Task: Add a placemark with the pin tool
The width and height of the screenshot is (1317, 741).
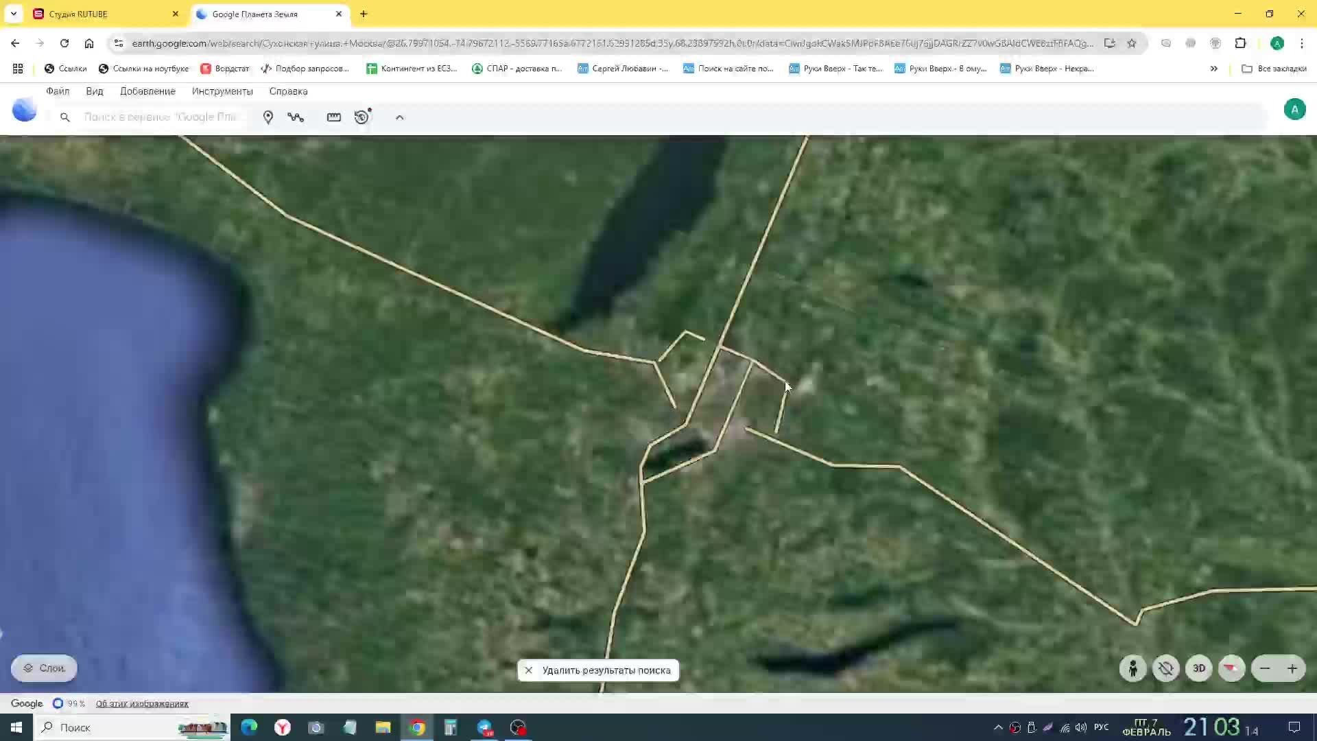Action: tap(268, 117)
